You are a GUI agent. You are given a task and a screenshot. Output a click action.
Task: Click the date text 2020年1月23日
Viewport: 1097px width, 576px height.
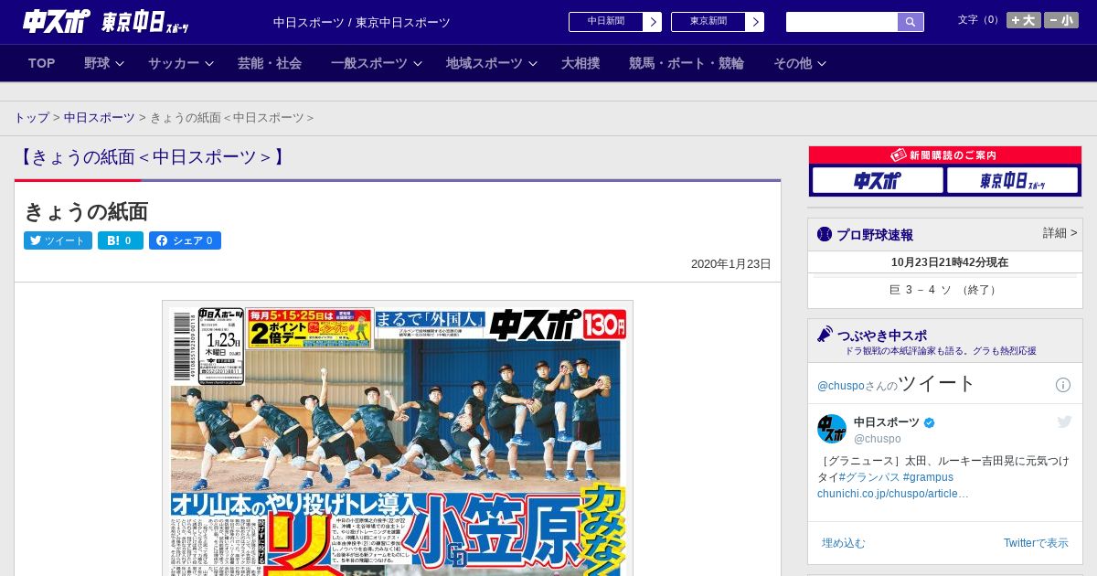pyautogui.click(x=731, y=264)
